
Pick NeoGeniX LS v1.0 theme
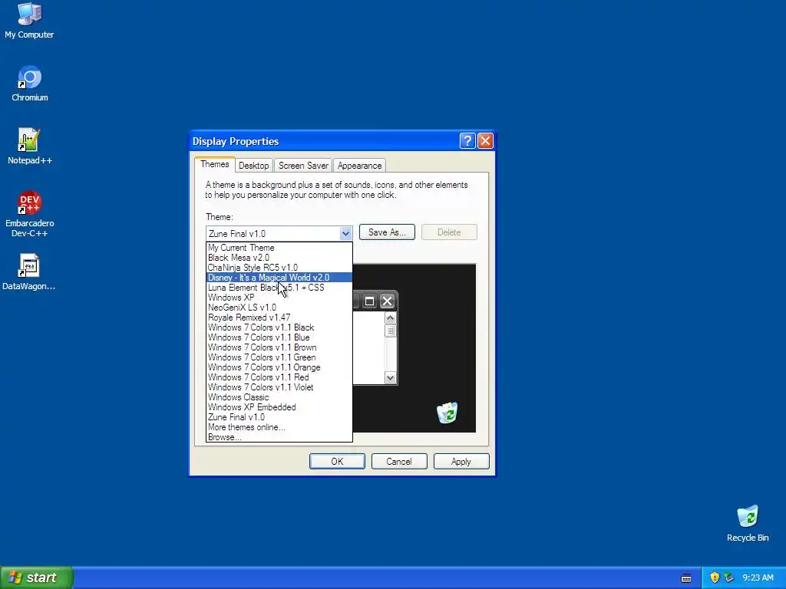(x=279, y=308)
